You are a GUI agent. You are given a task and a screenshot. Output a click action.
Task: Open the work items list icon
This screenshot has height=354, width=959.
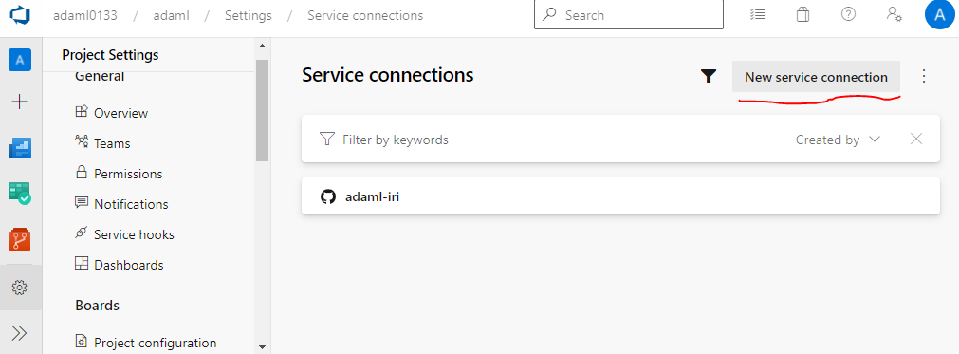coord(758,14)
